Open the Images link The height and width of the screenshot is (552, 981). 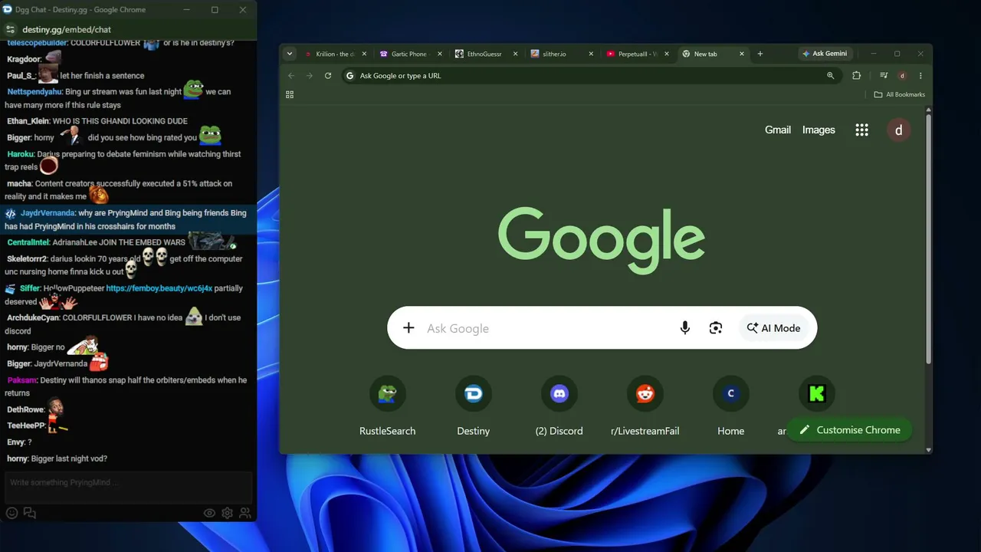click(x=819, y=130)
